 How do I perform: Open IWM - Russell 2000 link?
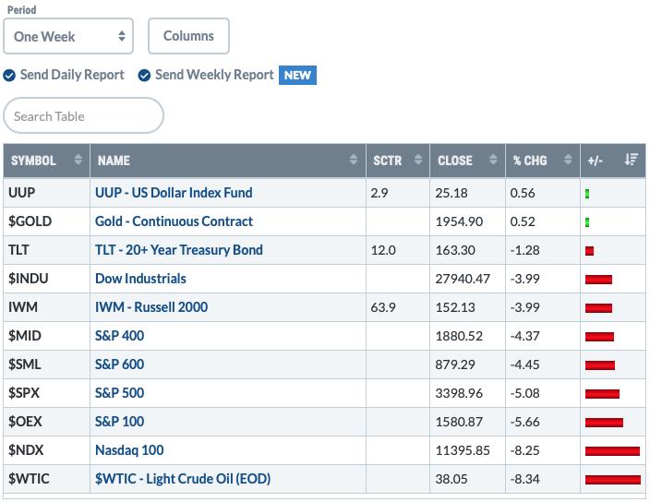coord(151,307)
